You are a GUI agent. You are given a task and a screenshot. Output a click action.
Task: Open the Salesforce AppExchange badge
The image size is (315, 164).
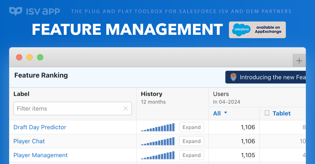click(257, 30)
